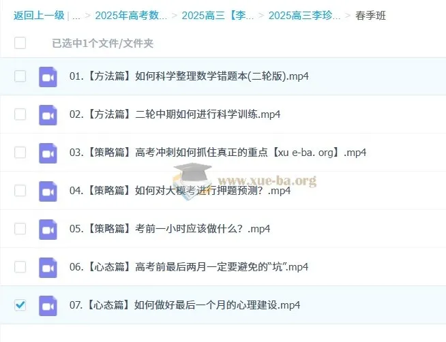
Task: Navigate to 2025高三李珍... breadcrumb folder
Action: 304,16
